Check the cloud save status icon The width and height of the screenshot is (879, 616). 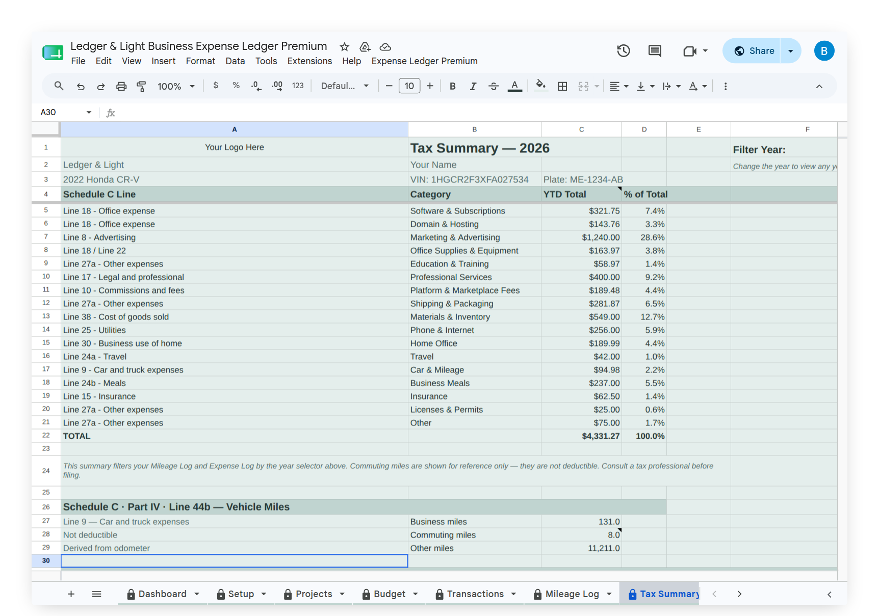[385, 47]
